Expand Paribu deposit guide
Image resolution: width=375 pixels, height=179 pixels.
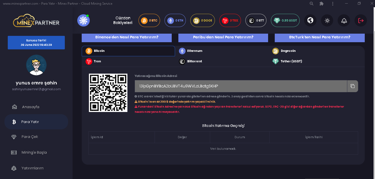tap(223, 37)
